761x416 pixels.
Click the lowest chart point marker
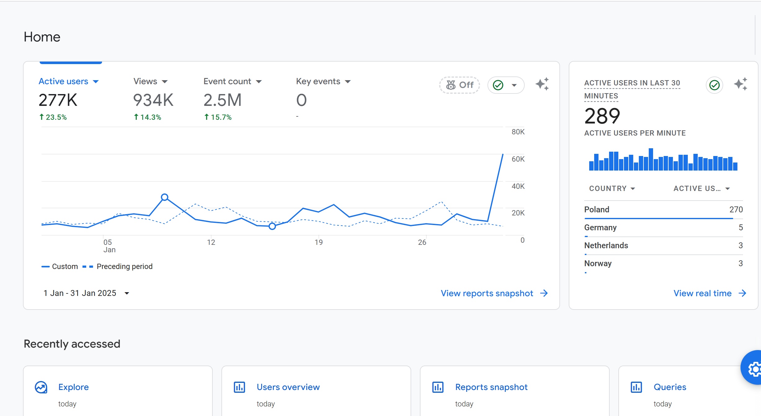pyautogui.click(x=272, y=226)
